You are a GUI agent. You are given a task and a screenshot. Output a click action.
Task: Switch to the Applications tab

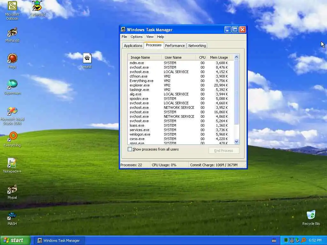point(133,46)
